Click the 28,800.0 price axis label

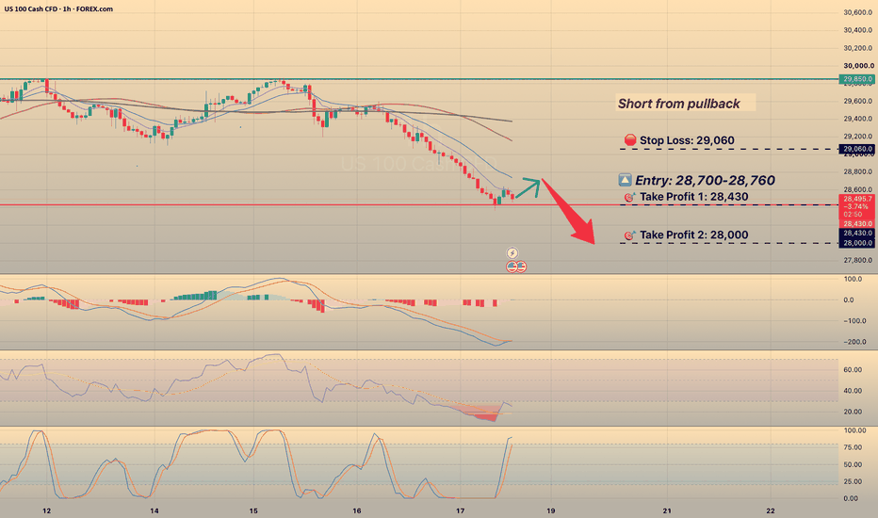858,172
